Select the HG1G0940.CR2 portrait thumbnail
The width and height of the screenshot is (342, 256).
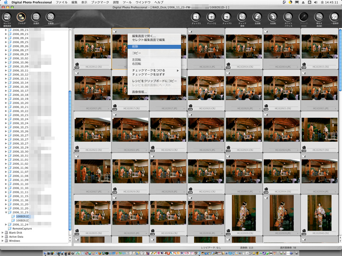coord(319,213)
